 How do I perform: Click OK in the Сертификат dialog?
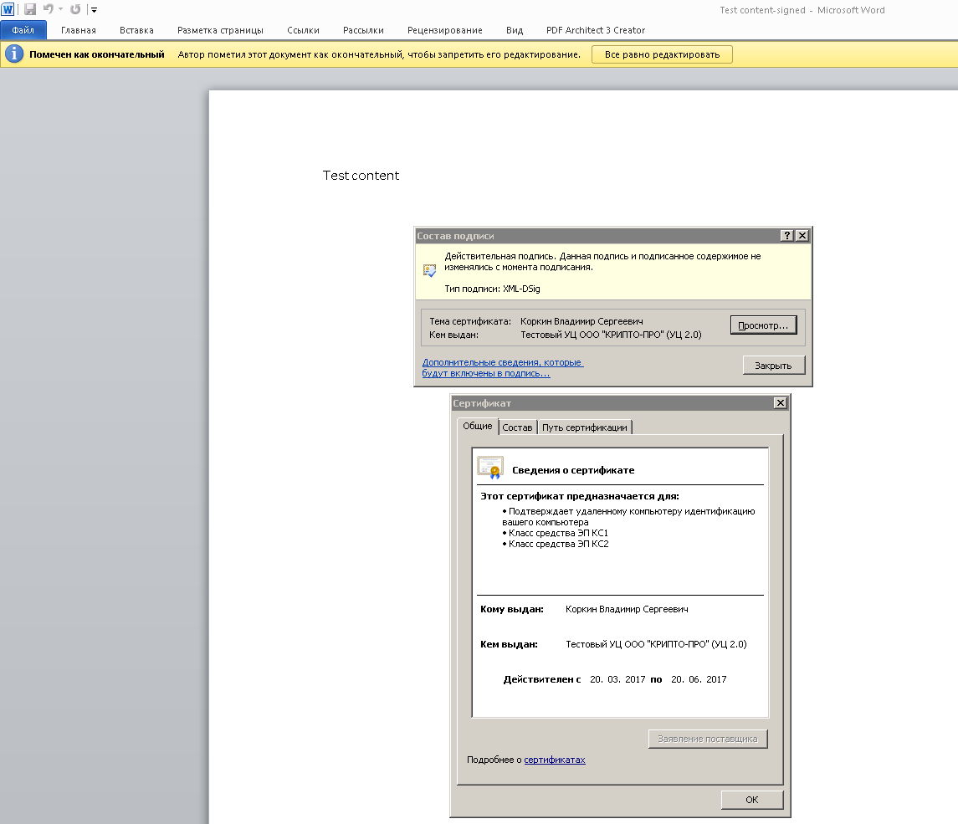coord(752,800)
